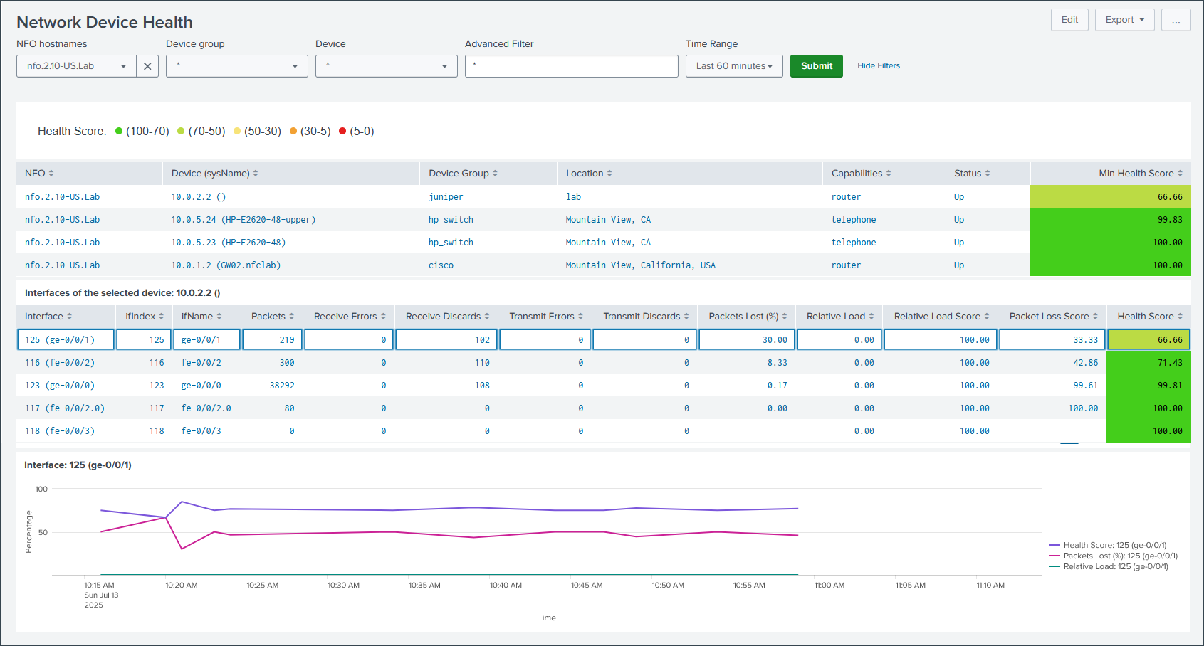Select interface row 123 (ge-0/0/0)
The image size is (1204, 646).
coord(60,386)
